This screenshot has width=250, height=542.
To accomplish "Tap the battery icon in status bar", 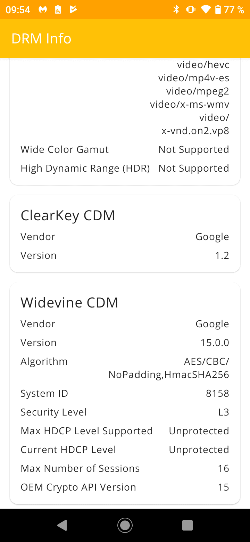I will [218, 10].
